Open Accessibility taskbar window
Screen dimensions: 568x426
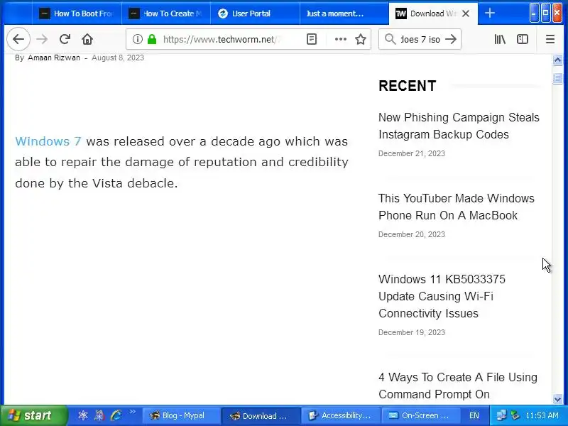[341, 415]
